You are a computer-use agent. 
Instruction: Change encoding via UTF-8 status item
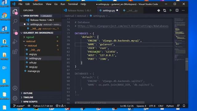tap(152, 106)
